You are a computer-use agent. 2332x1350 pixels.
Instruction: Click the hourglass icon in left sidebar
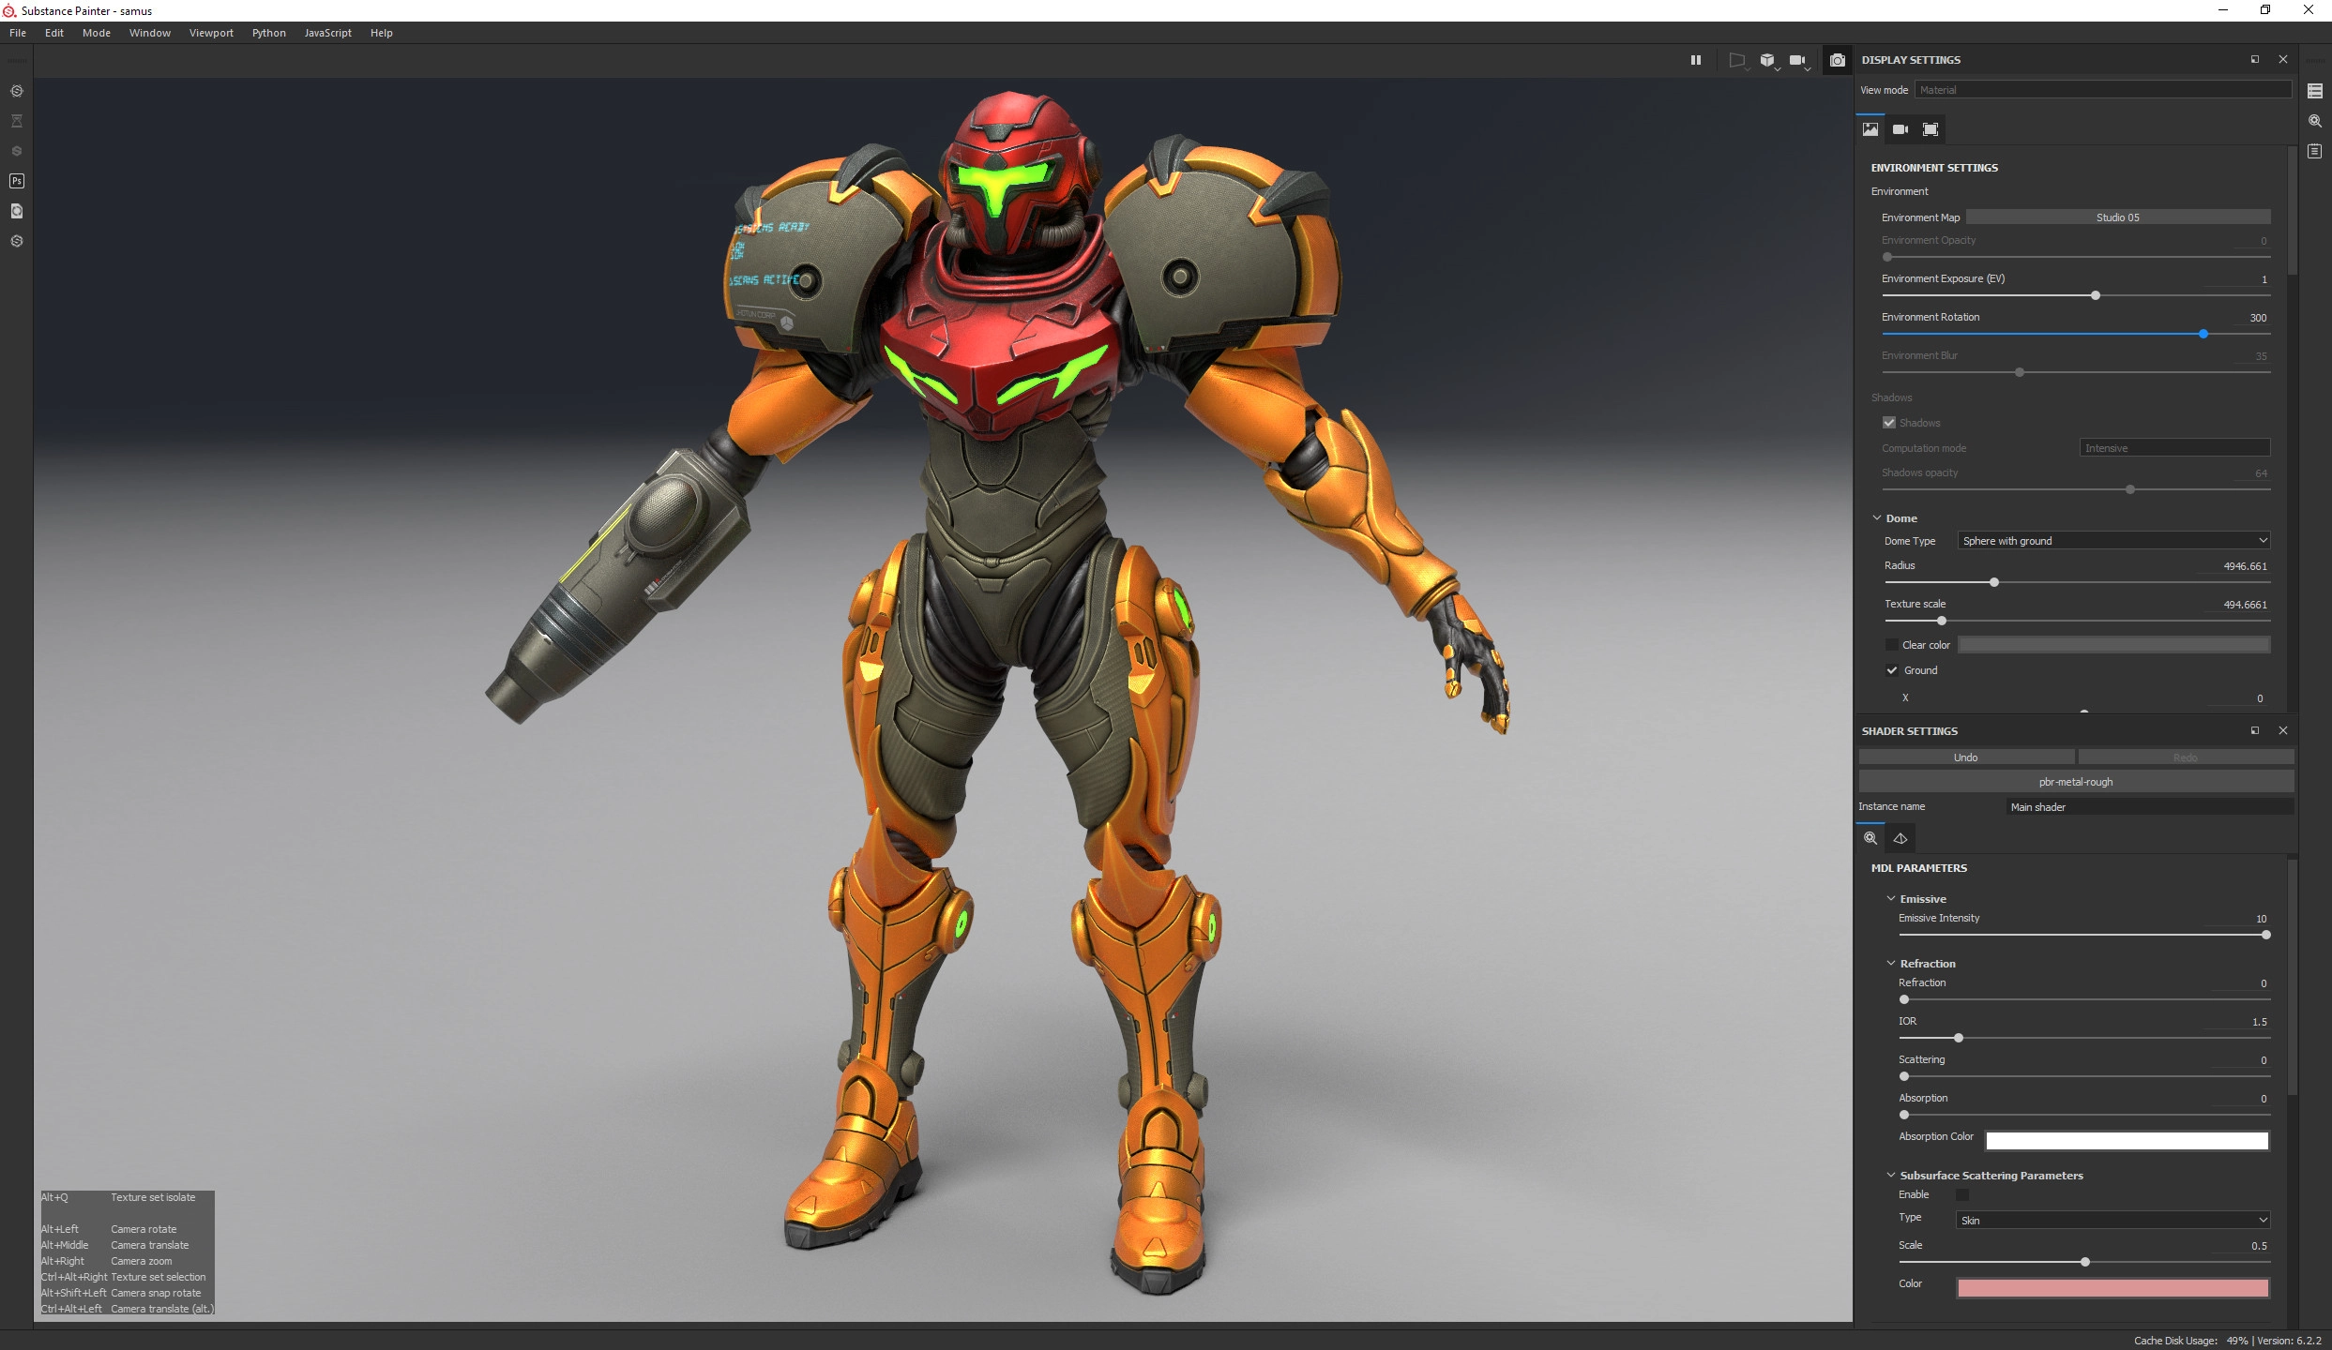[x=17, y=121]
